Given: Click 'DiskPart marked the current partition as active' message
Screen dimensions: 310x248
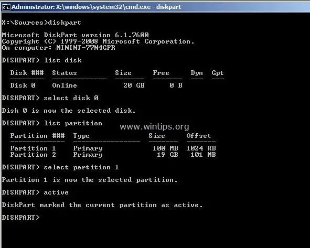Looking at the screenshot, I should click(x=102, y=205).
